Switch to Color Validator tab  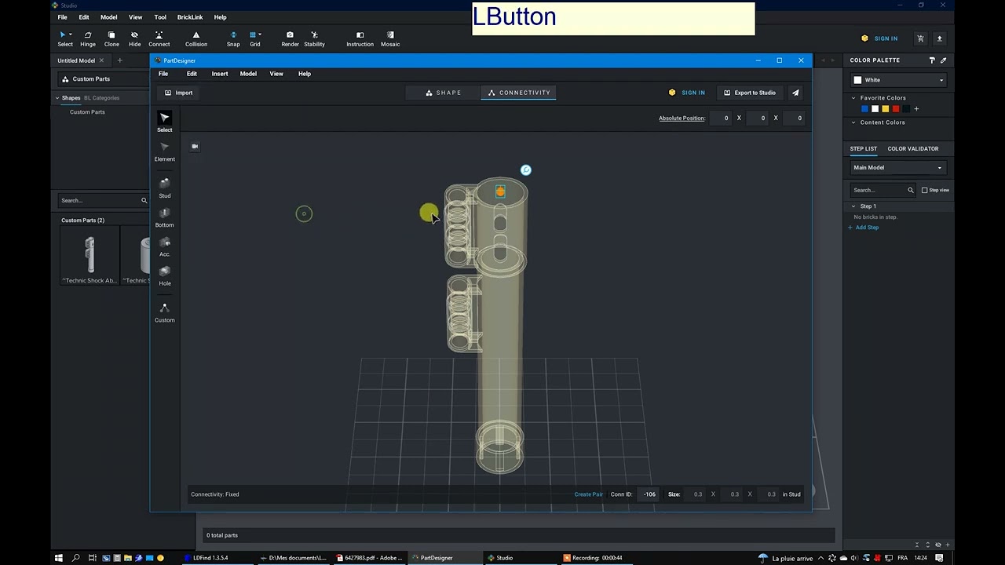point(913,148)
